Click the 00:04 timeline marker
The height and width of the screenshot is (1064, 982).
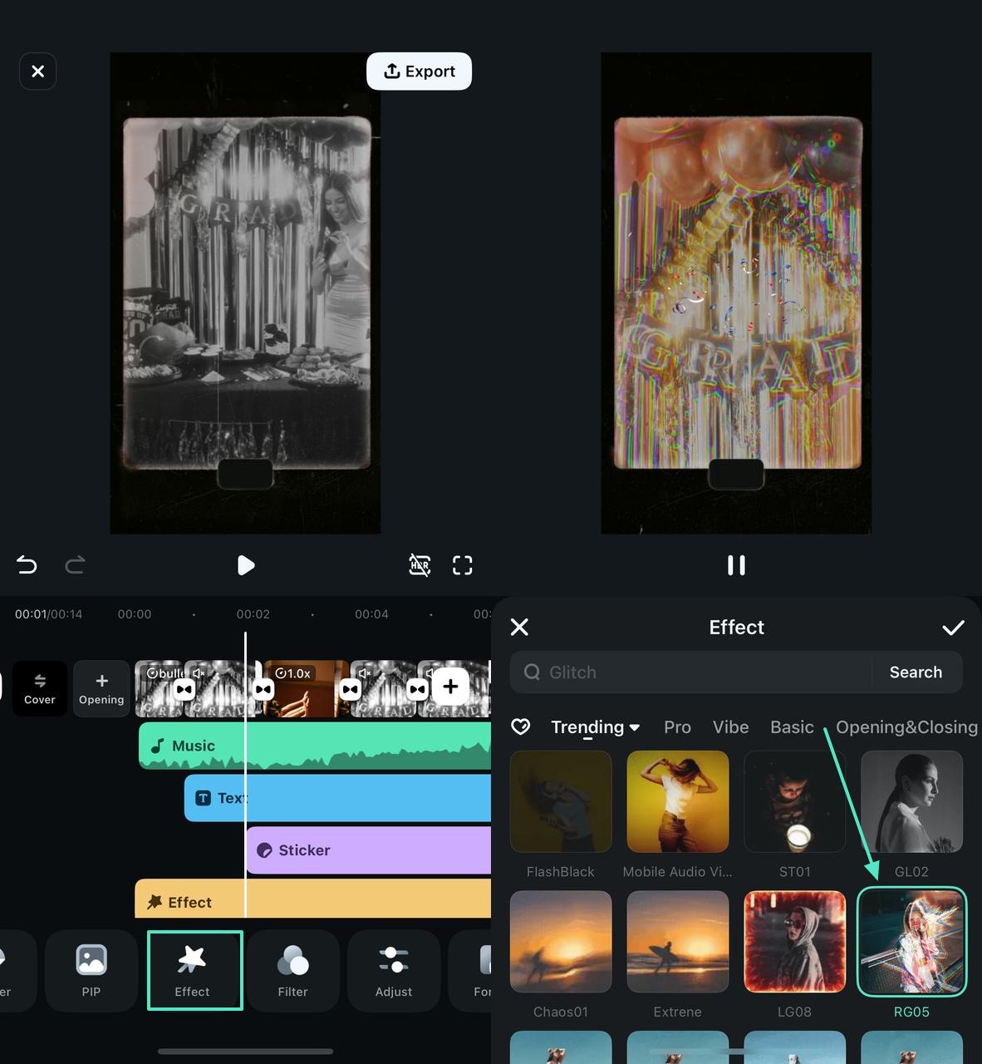tap(371, 614)
